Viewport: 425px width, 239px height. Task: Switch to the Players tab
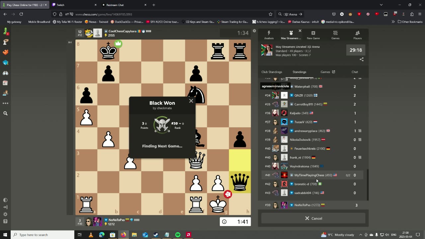[x=358, y=35]
